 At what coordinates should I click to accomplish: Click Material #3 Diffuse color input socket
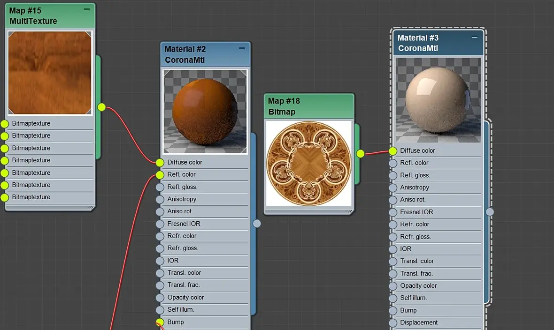click(393, 150)
